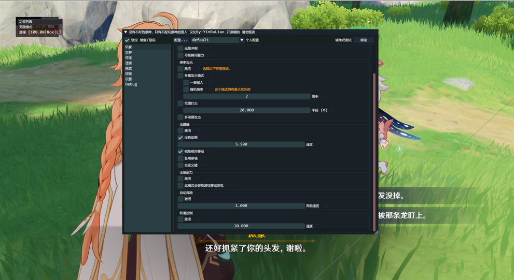Enable 激活 under 跌落控制 section
514x280 pixels.
180,219
